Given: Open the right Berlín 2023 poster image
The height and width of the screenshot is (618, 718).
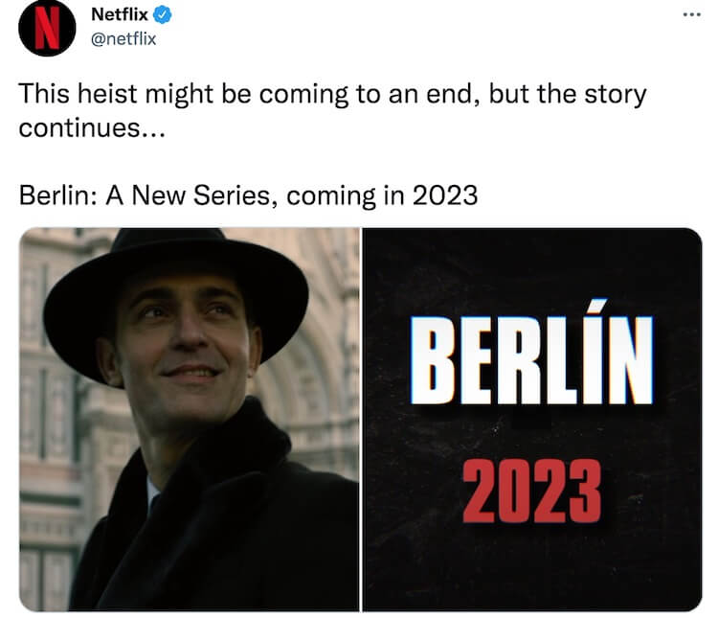Looking at the screenshot, I should pos(532,420).
